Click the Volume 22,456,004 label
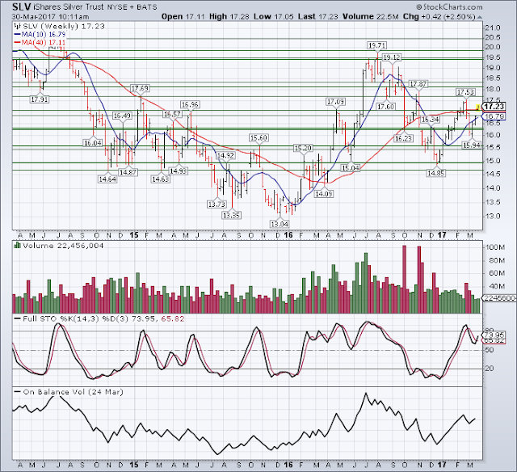 coord(63,246)
